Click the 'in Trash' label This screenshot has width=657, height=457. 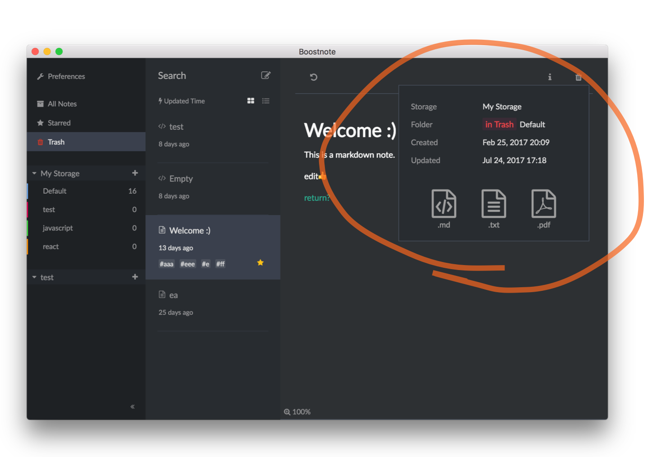pos(499,125)
